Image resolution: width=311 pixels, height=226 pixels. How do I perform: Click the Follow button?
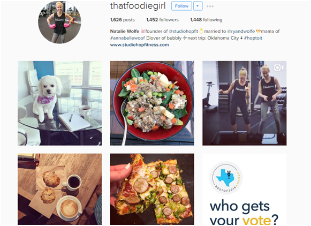pyautogui.click(x=181, y=6)
